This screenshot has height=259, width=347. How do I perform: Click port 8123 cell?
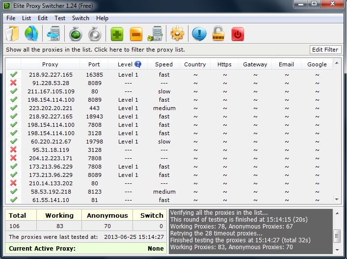pyautogui.click(x=95, y=192)
